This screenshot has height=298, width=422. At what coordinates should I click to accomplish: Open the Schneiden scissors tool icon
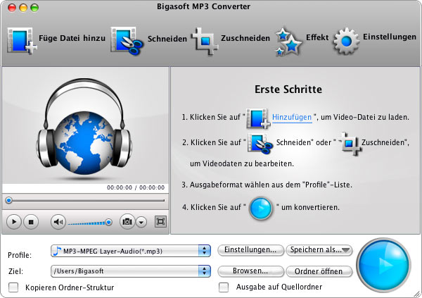click(127, 41)
